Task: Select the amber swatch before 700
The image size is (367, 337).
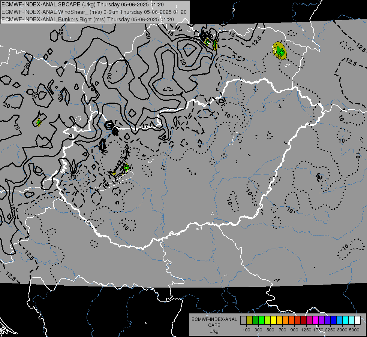Action: click(x=279, y=320)
